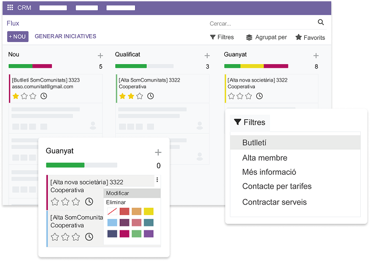This screenshot has height=261, width=370.
Task: Click GENERAR INICIATIVES
Action: click(x=65, y=36)
